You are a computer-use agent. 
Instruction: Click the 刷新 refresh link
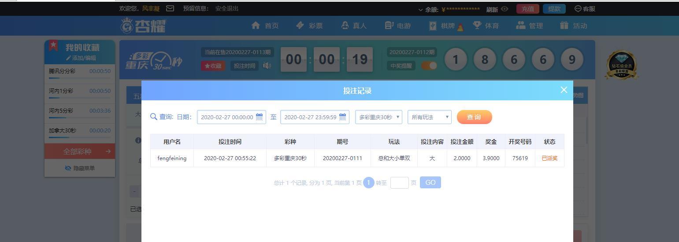point(492,9)
